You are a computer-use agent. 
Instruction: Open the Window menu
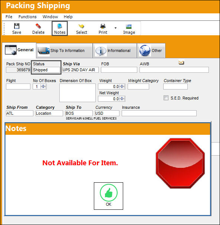pos(50,17)
